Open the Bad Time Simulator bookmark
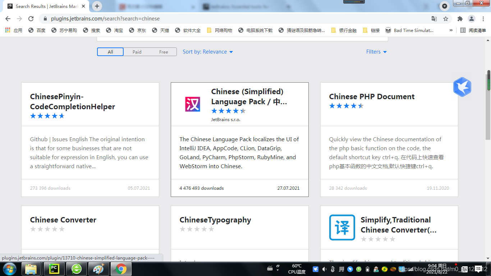This screenshot has width=491, height=276. [x=409, y=31]
